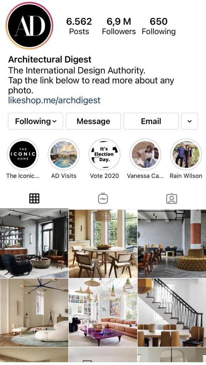
Task: Open The Iconic Home highlight
Action: pyautogui.click(x=23, y=154)
